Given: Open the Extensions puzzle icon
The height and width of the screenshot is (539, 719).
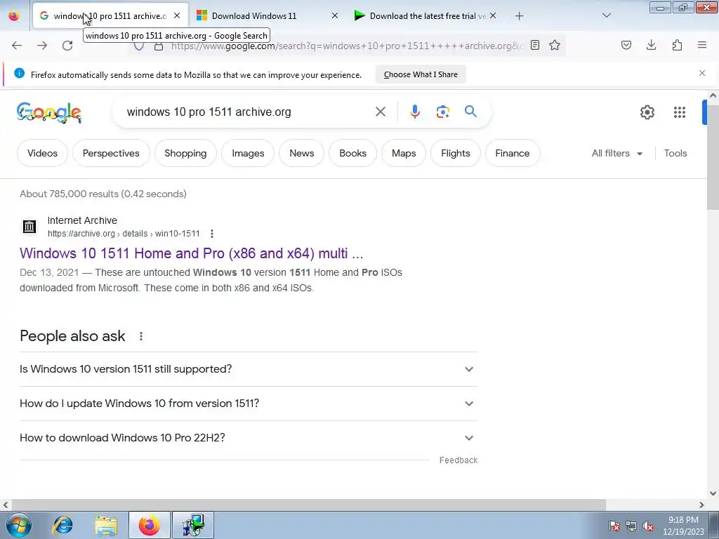Looking at the screenshot, I should point(677,45).
